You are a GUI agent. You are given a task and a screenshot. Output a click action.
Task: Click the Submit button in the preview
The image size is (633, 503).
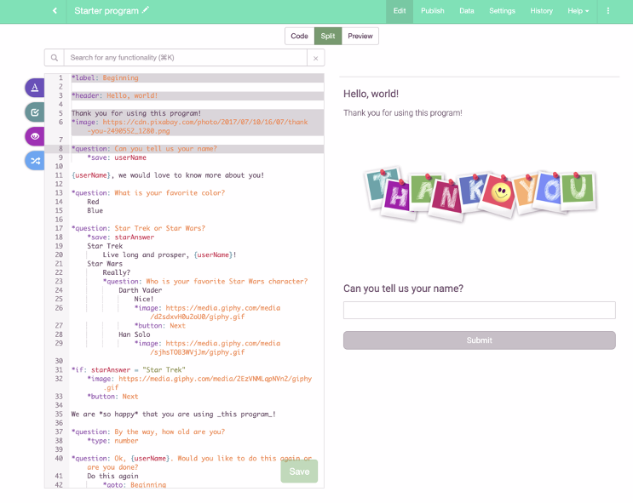[479, 340]
